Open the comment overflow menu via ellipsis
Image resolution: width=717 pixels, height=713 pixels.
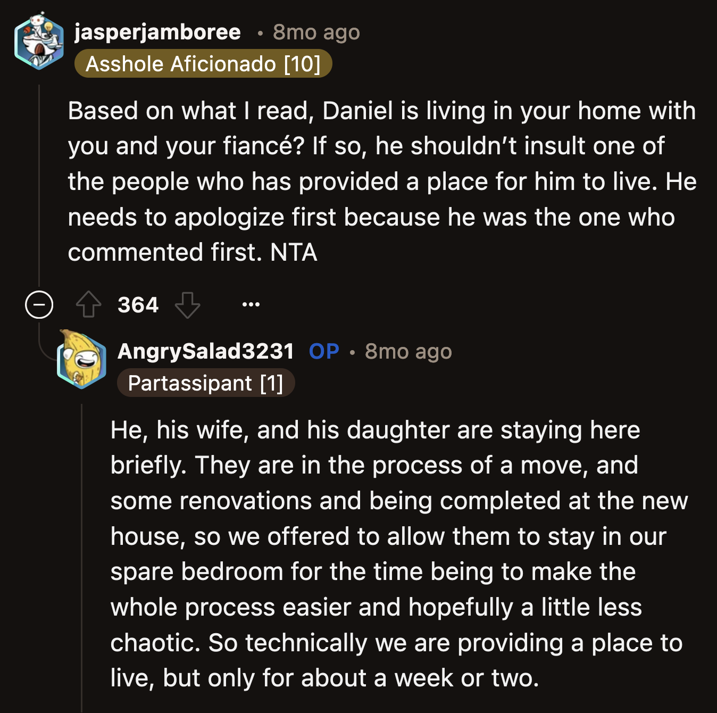click(x=251, y=304)
